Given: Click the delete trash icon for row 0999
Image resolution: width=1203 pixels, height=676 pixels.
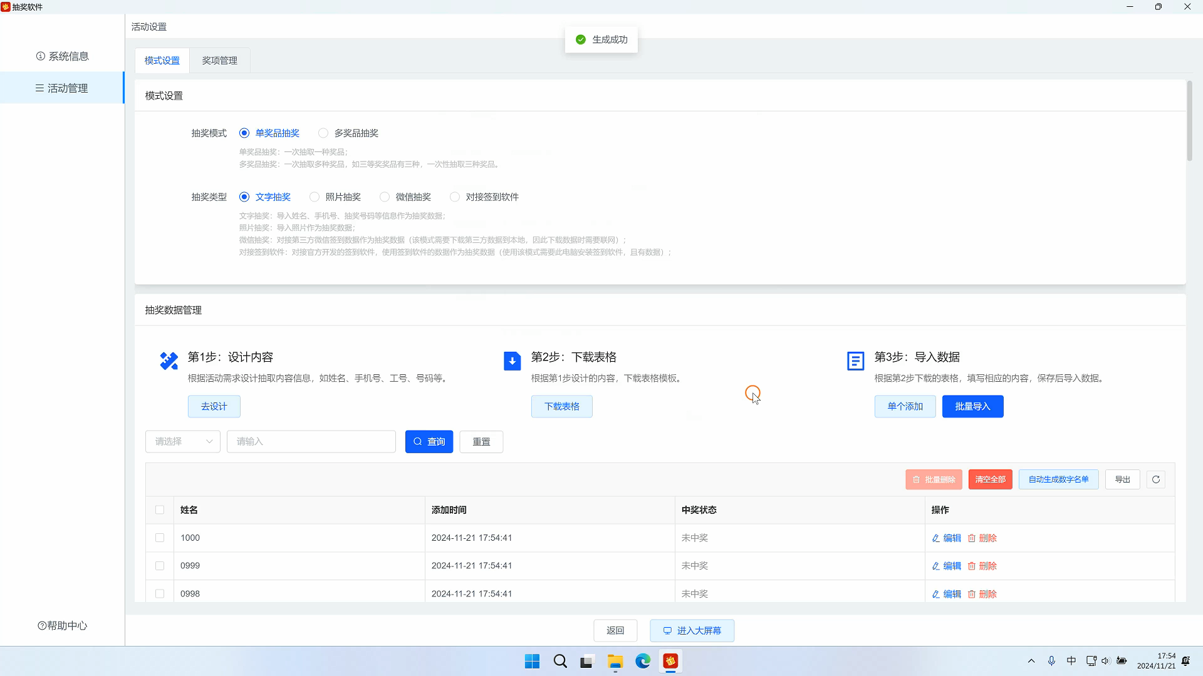Looking at the screenshot, I should (971, 566).
